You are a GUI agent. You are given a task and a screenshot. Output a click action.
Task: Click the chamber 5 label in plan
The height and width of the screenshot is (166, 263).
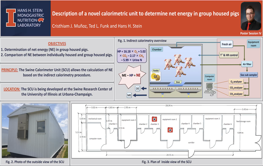tap(197, 123)
